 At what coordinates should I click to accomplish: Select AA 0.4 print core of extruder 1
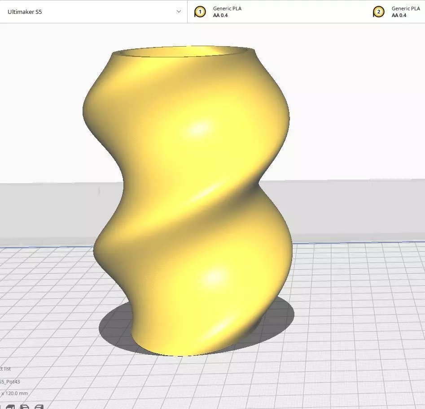pyautogui.click(x=220, y=15)
